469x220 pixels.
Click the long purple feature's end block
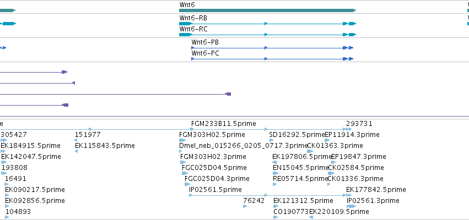coord(228,94)
